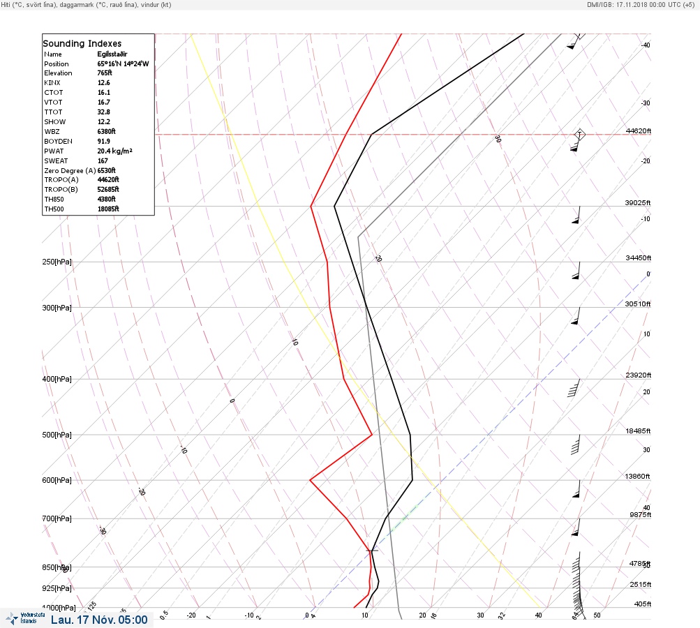Click the 30510ft altitude label
This screenshot has height=628, width=700.
coord(638,304)
